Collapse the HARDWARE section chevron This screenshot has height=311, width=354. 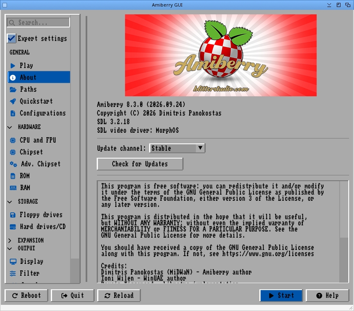coord(10,127)
